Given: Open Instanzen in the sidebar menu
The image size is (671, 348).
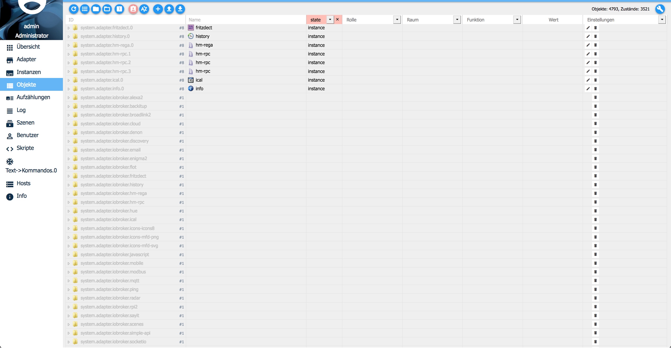Looking at the screenshot, I should [x=29, y=72].
